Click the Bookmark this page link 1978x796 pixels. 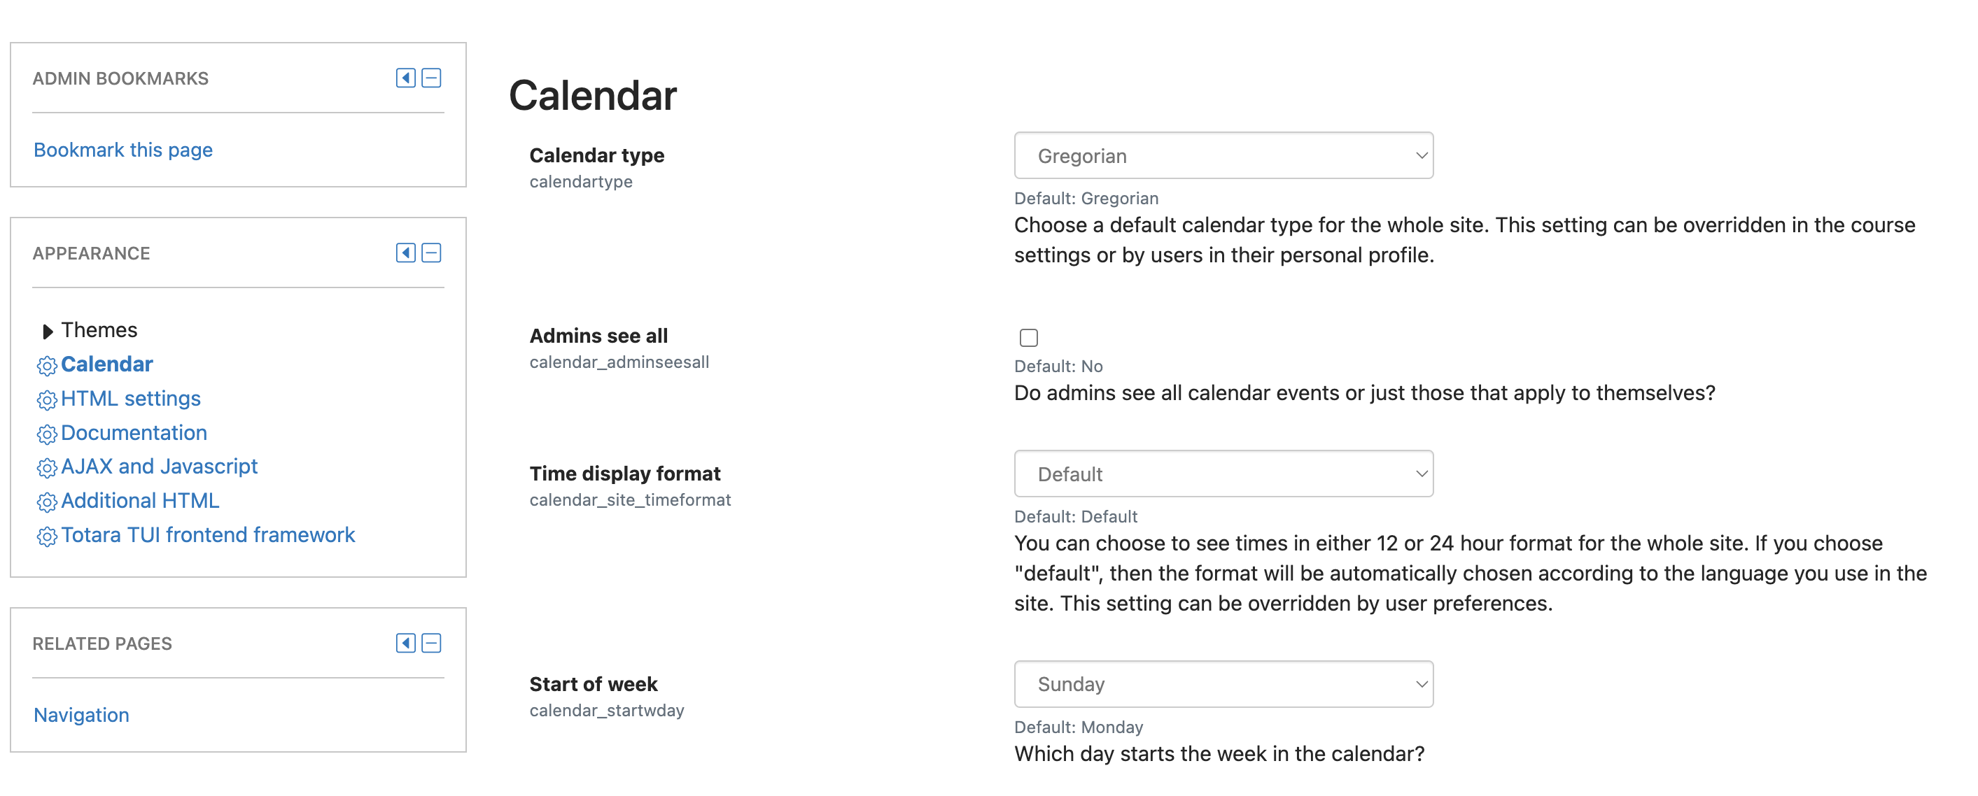point(123,150)
